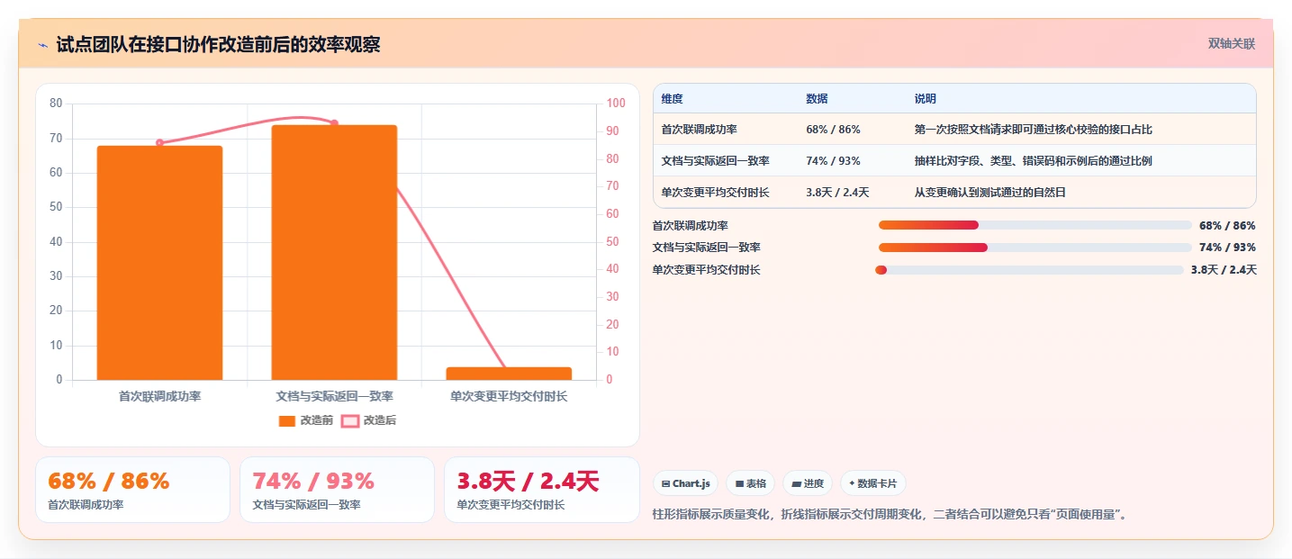Click the 单次变更平均交付时长 short bar in chart

coord(509,374)
